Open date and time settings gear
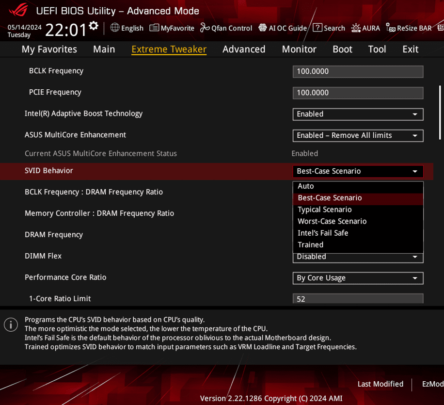This screenshot has width=444, height=405. [x=94, y=26]
